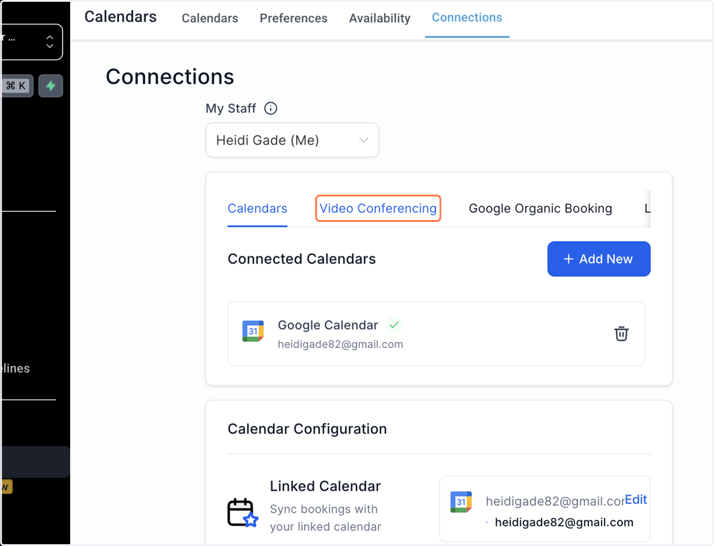
Task: Click the Connected Calendars heading
Action: coord(302,259)
